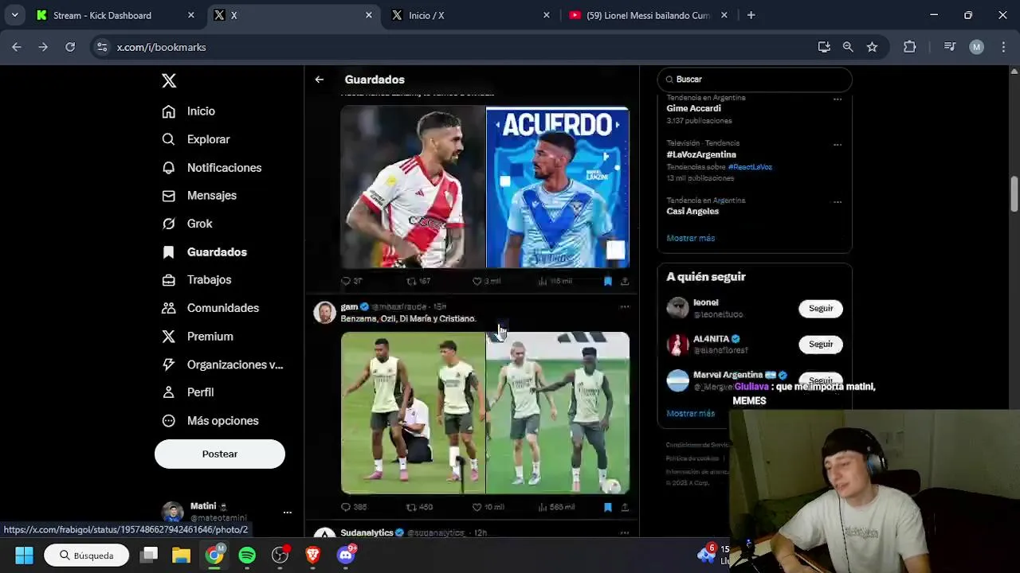Like gam's post with 10 mil likes
This screenshot has height=573, width=1020.
[488, 507]
